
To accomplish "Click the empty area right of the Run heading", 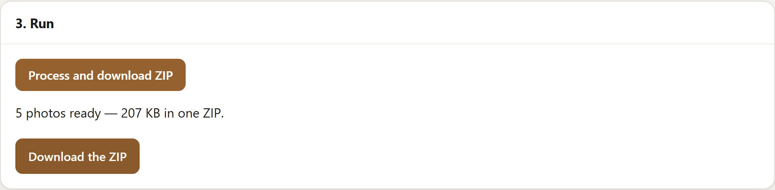I will click(404, 23).
